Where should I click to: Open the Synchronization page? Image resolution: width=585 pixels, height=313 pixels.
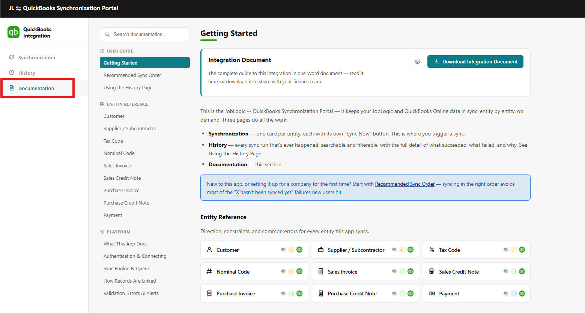[44, 57]
